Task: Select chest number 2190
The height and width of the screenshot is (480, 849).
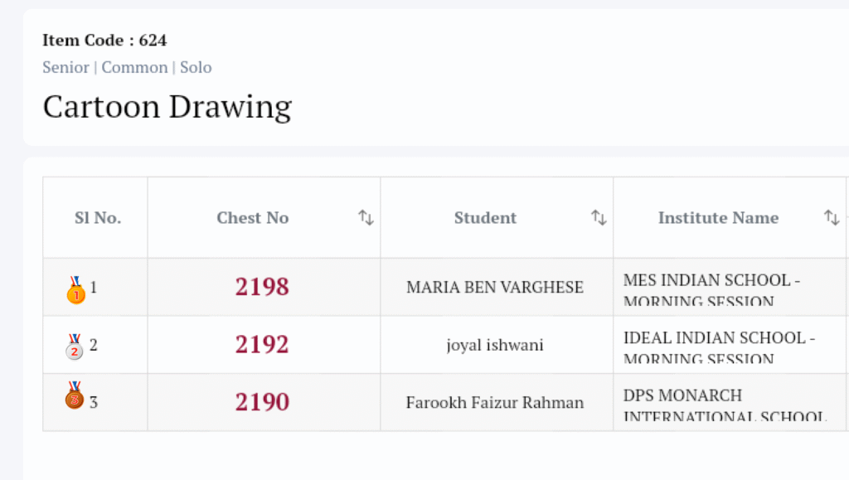Action: [262, 402]
